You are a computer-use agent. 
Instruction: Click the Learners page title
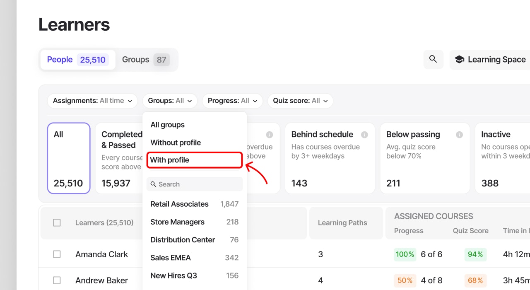tap(74, 24)
